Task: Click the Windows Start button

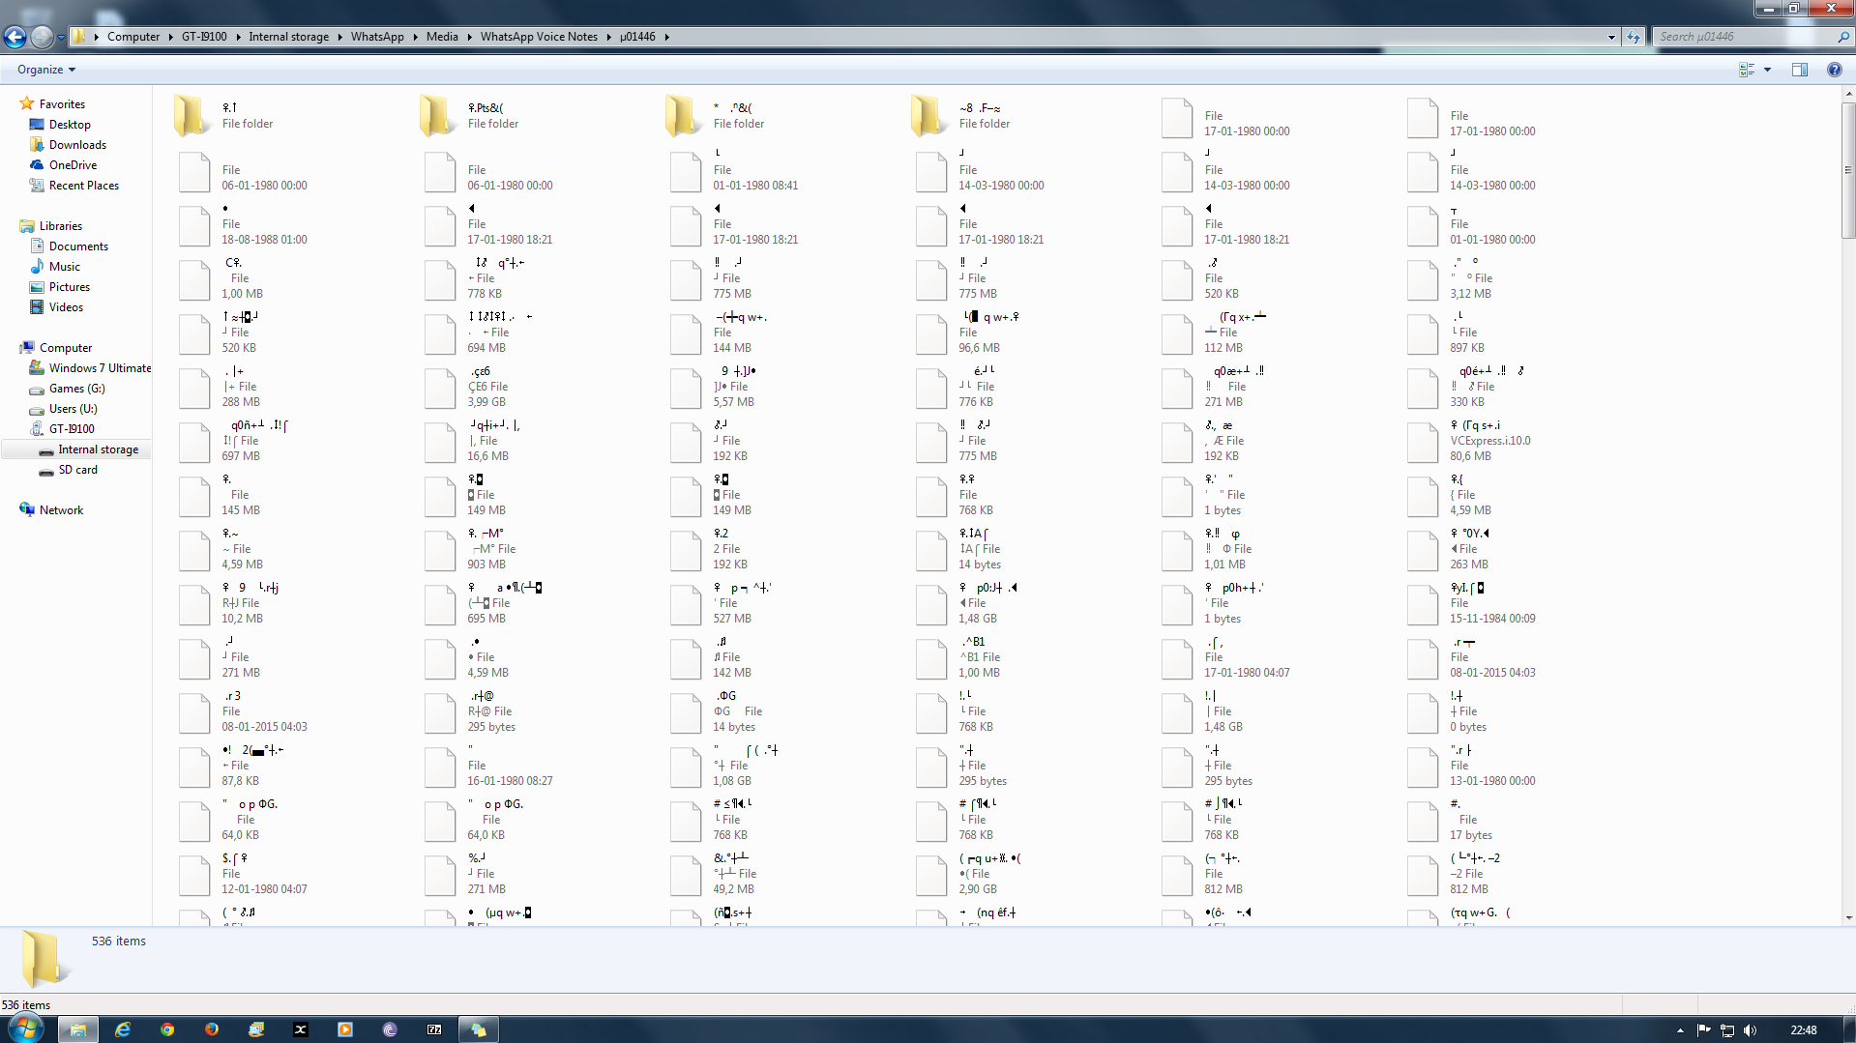Action: [x=25, y=1029]
